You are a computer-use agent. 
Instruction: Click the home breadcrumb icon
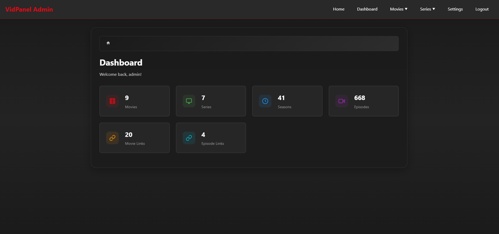click(108, 43)
